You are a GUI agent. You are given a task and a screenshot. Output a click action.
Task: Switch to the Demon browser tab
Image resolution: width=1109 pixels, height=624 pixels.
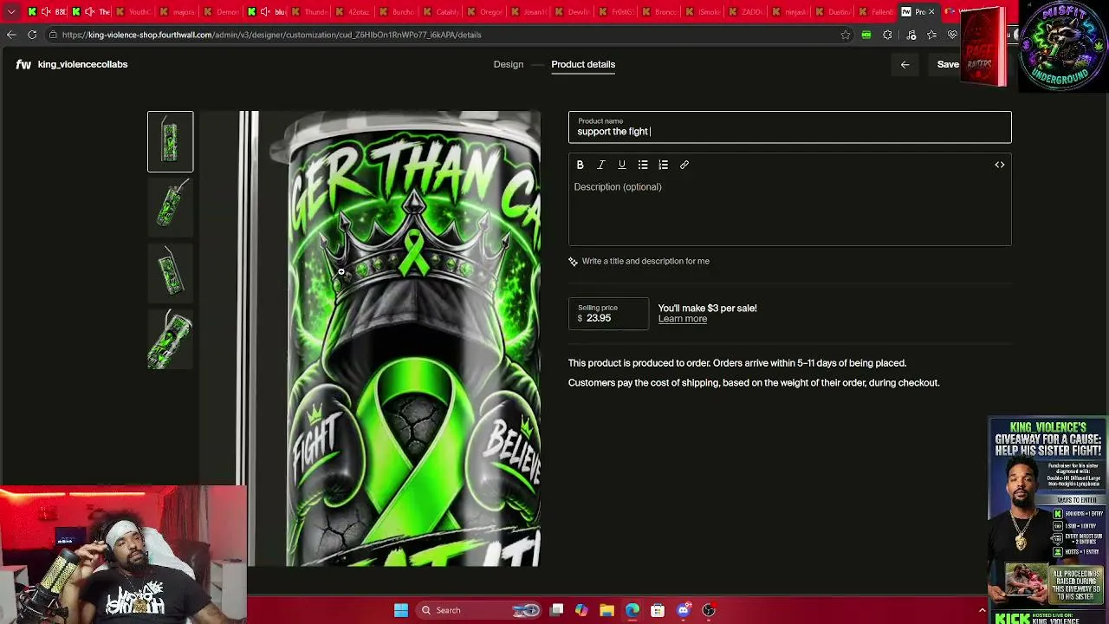[223, 11]
